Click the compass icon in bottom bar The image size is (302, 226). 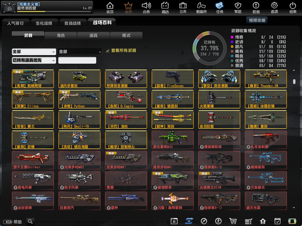[x=204, y=221]
